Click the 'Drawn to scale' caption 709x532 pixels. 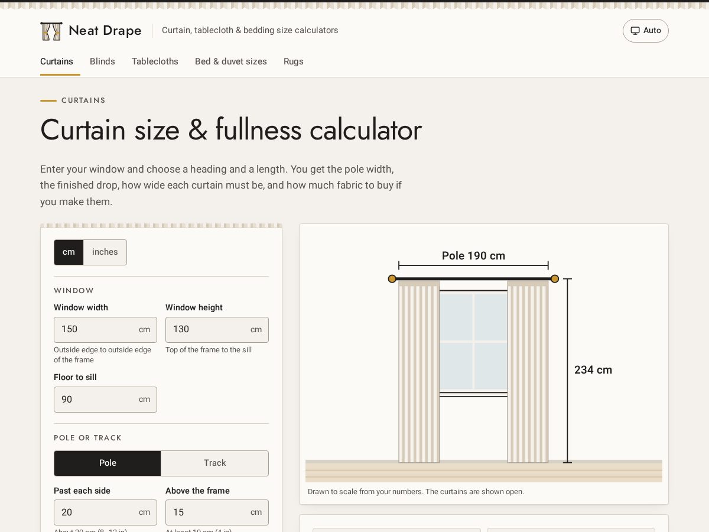[x=416, y=492]
